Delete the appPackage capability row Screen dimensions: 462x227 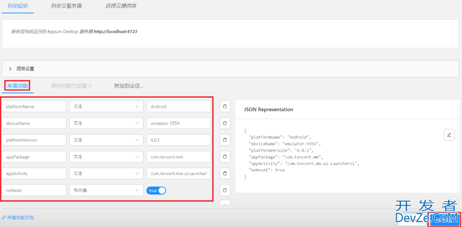225,157
